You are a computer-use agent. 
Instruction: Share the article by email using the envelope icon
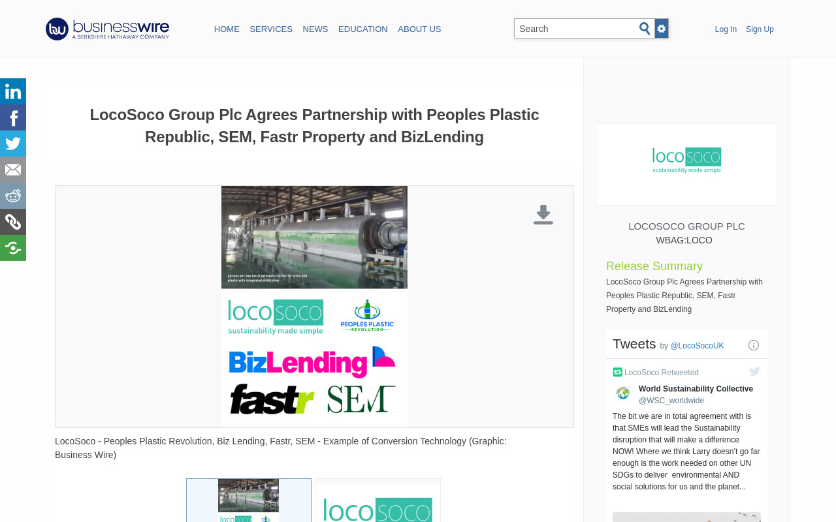13,170
